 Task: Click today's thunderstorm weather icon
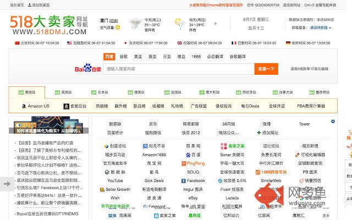pos(135,24)
